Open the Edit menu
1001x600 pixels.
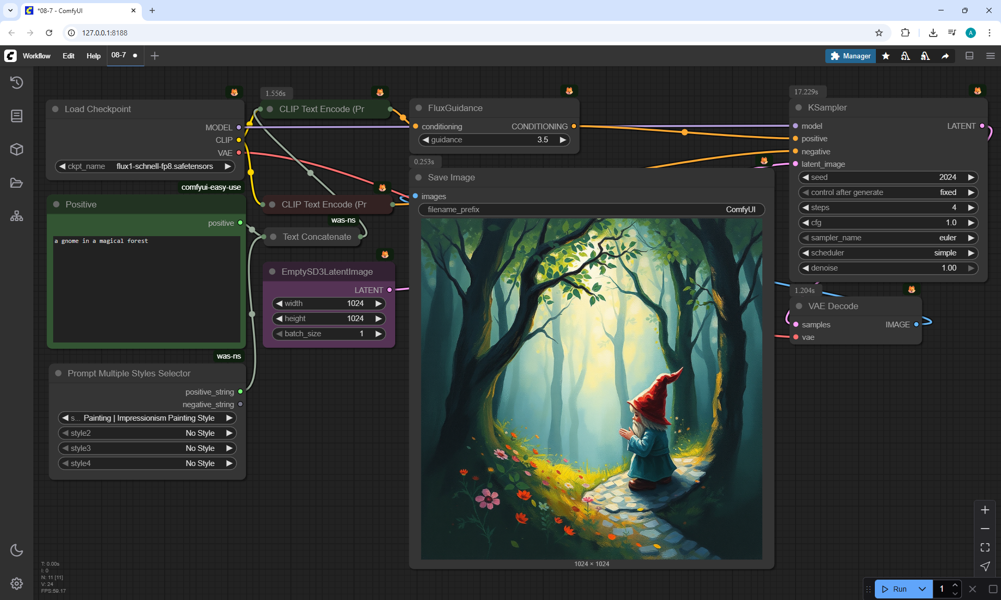[x=68, y=56]
